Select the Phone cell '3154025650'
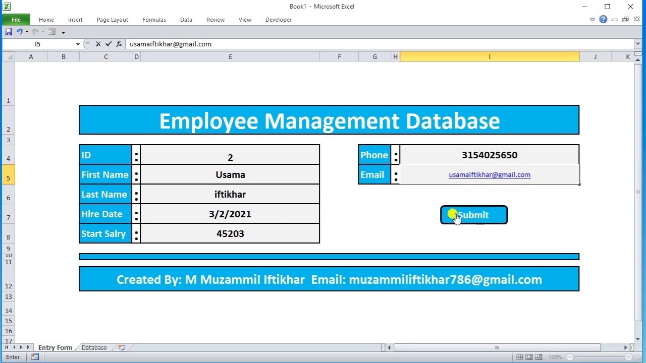Viewport: 646px width, 363px height. [x=490, y=155]
